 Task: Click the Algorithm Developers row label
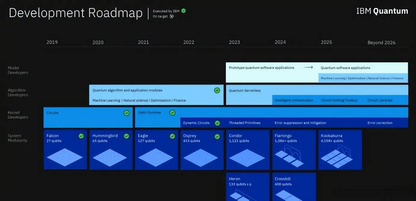tap(18, 92)
